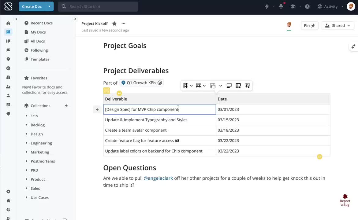Collapse the document sidebar with left chevron

coord(75,19)
